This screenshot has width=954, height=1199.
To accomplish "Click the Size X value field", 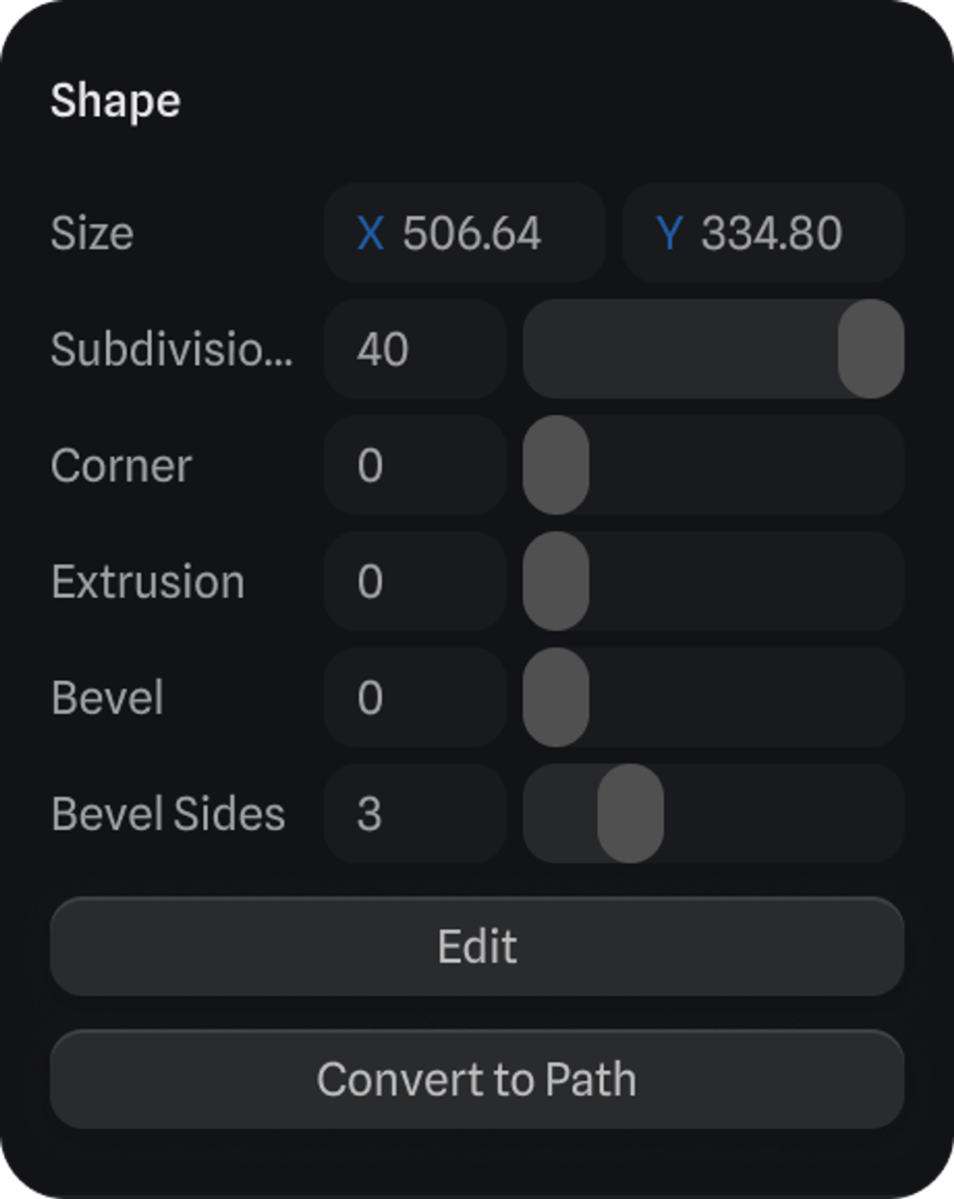I will [x=471, y=233].
